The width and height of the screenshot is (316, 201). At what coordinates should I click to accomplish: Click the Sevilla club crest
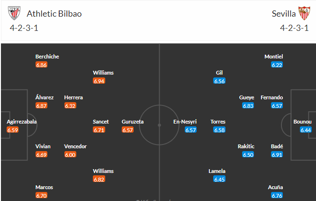(304, 13)
